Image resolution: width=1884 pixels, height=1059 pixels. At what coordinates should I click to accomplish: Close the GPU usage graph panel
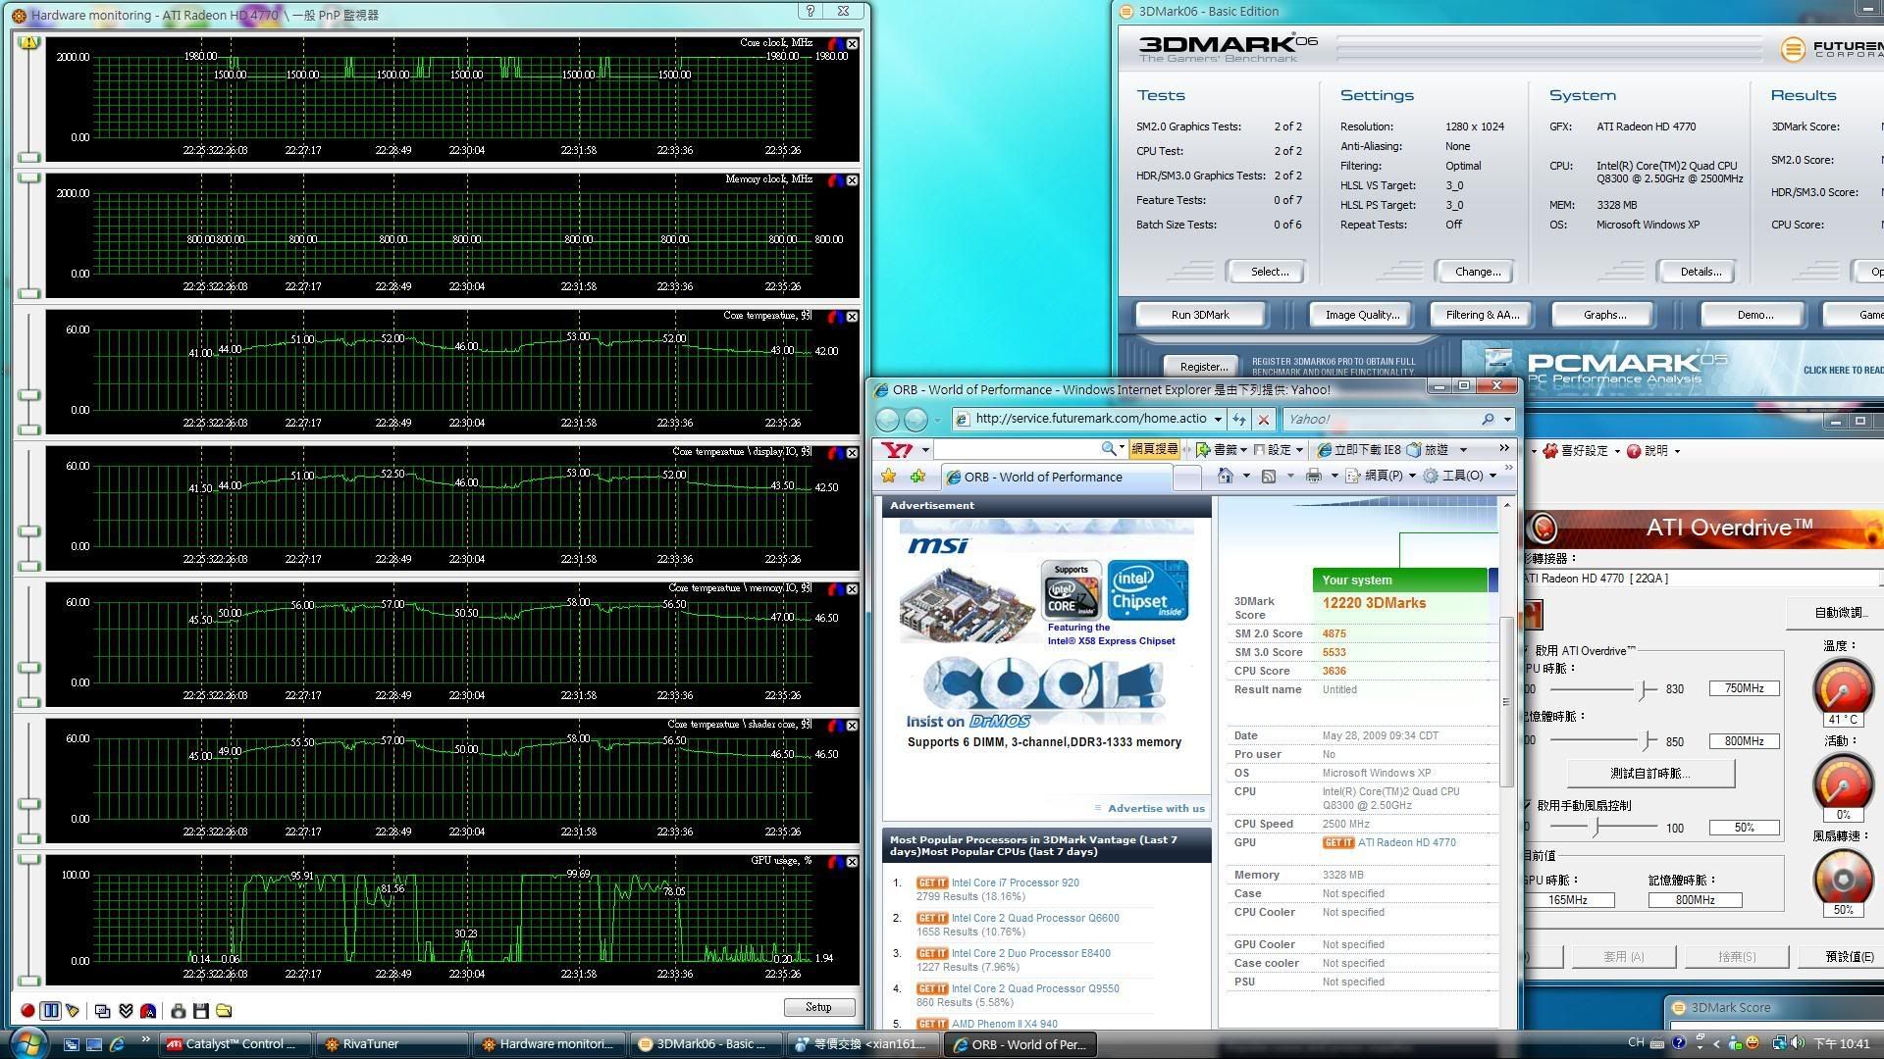pos(852,862)
